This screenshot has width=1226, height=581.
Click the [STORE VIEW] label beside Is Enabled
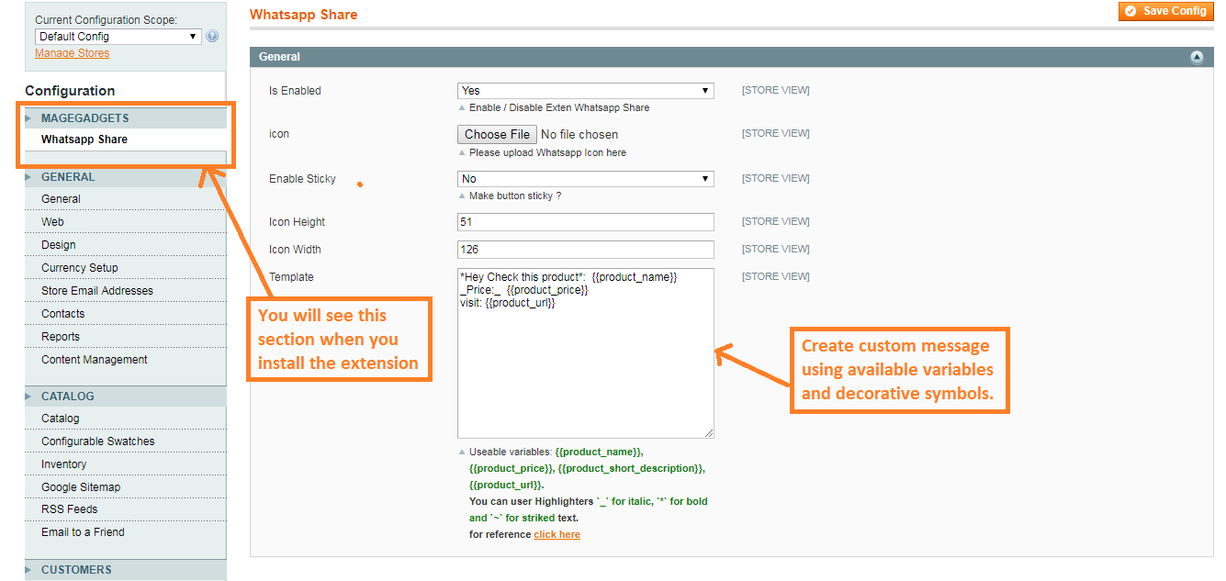tap(776, 90)
